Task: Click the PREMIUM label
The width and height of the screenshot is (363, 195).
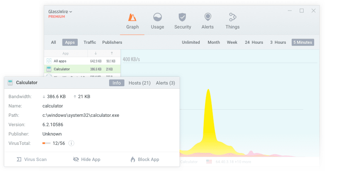Action: pos(57,17)
